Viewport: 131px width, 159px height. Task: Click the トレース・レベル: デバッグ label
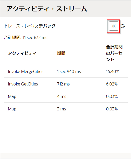tap(30, 26)
